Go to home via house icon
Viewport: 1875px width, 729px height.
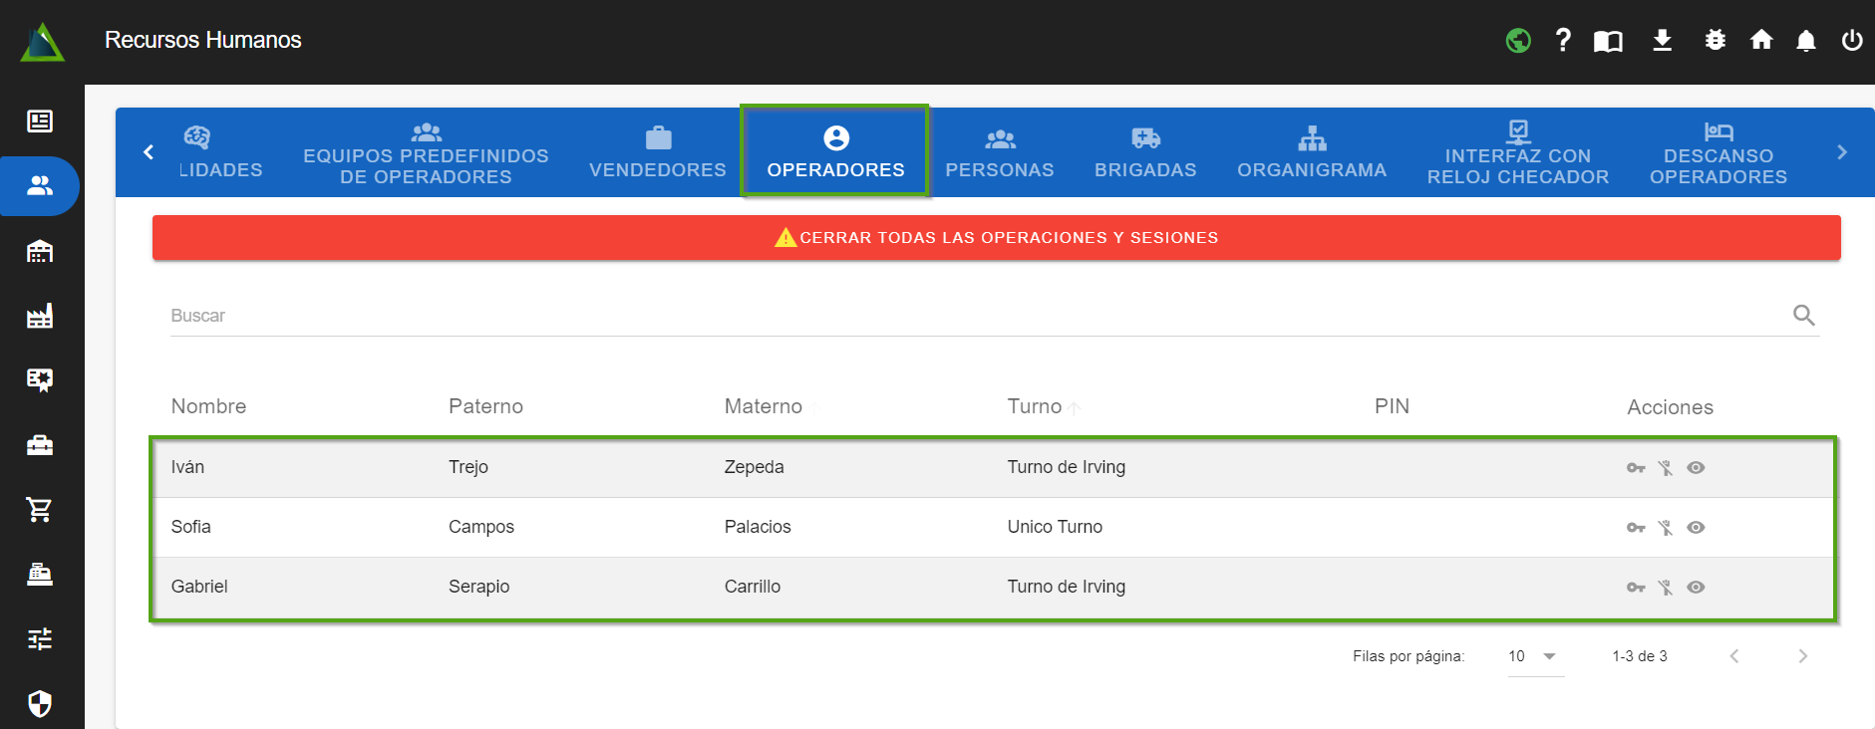[x=1761, y=40]
